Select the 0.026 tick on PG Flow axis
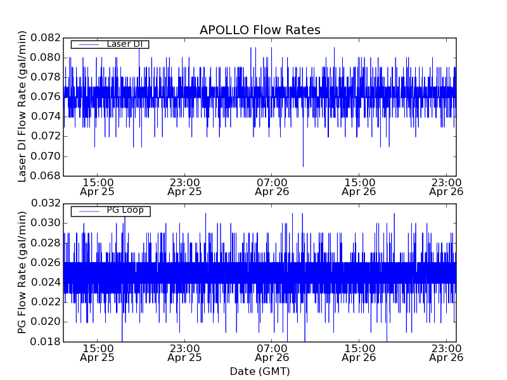This screenshot has height=380, width=507. (46, 262)
